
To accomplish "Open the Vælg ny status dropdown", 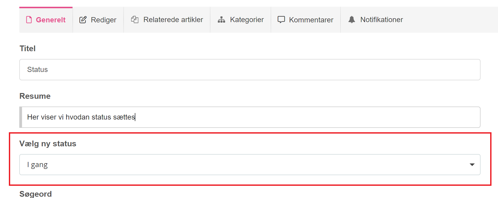I will coord(250,165).
